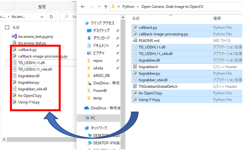Click the ネットワーク network icon

pos(87,128)
